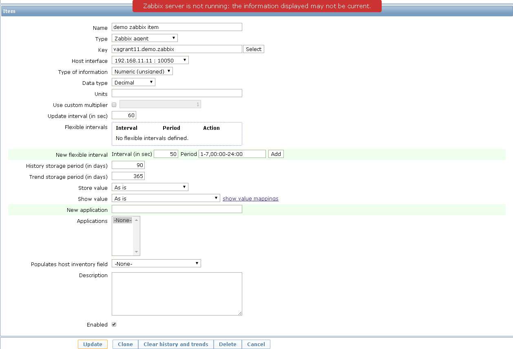Click the Zabbix server not running warning banner
This screenshot has height=349, width=513.
point(257,6)
